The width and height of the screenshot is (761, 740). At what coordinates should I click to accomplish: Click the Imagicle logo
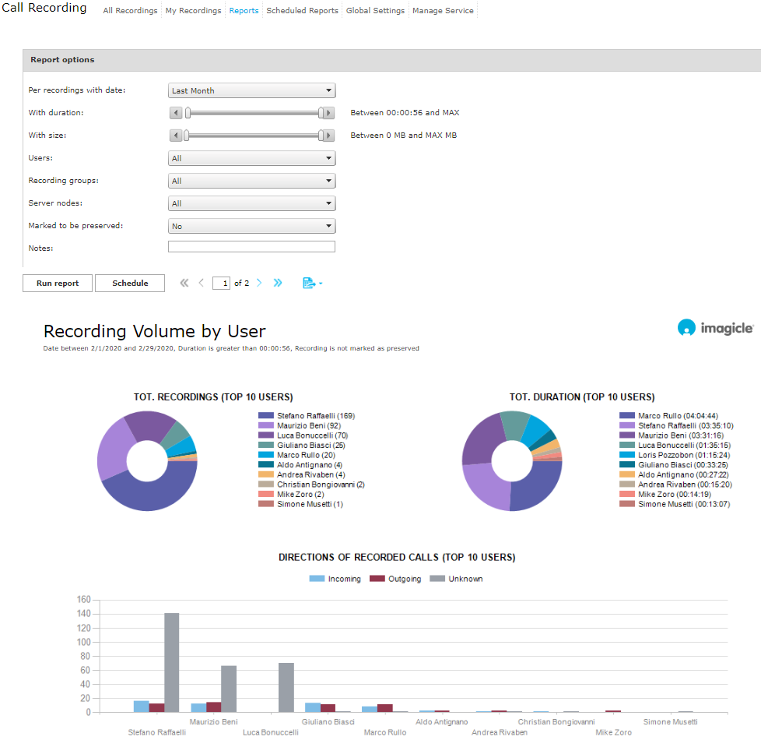[715, 328]
